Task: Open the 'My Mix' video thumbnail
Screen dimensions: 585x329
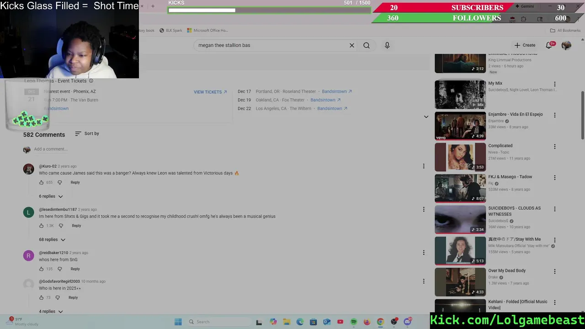Action: (x=460, y=95)
